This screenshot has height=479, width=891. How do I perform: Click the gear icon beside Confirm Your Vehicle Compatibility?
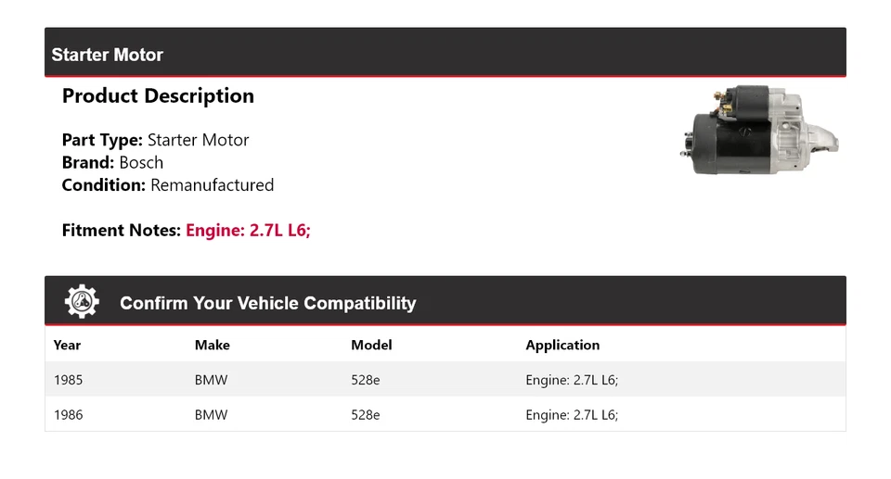(82, 302)
